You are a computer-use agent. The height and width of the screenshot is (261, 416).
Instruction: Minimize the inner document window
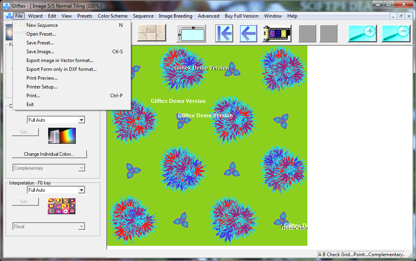[x=393, y=16]
